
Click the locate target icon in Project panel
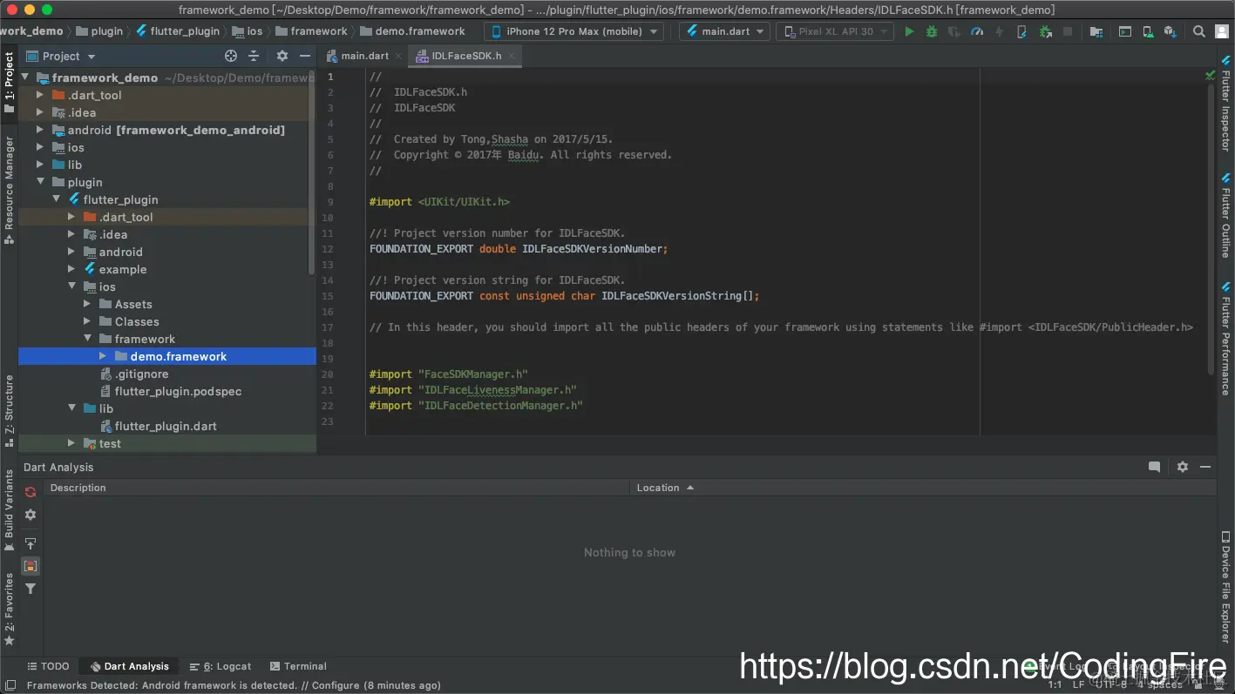point(231,56)
